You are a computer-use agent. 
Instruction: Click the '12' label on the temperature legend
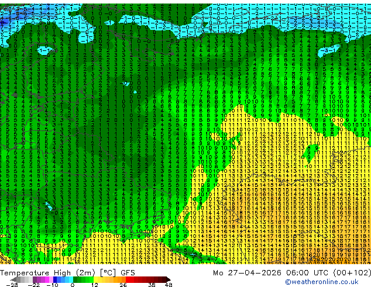pyautogui.click(x=95, y=285)
